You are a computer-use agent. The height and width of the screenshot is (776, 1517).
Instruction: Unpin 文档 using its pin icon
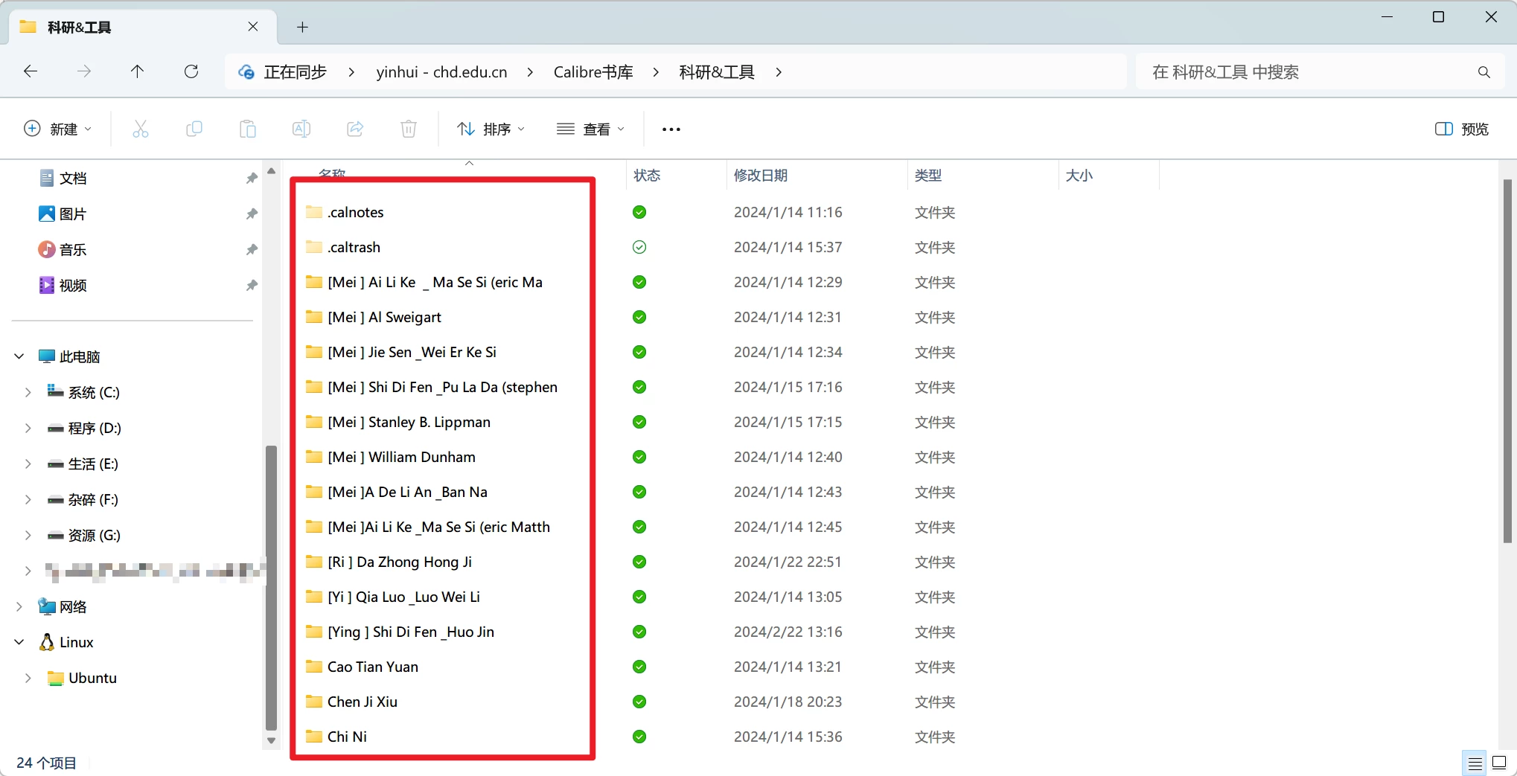pos(252,179)
